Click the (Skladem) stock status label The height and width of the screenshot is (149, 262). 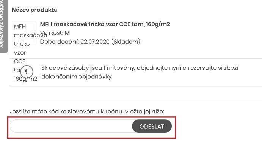[126, 42]
